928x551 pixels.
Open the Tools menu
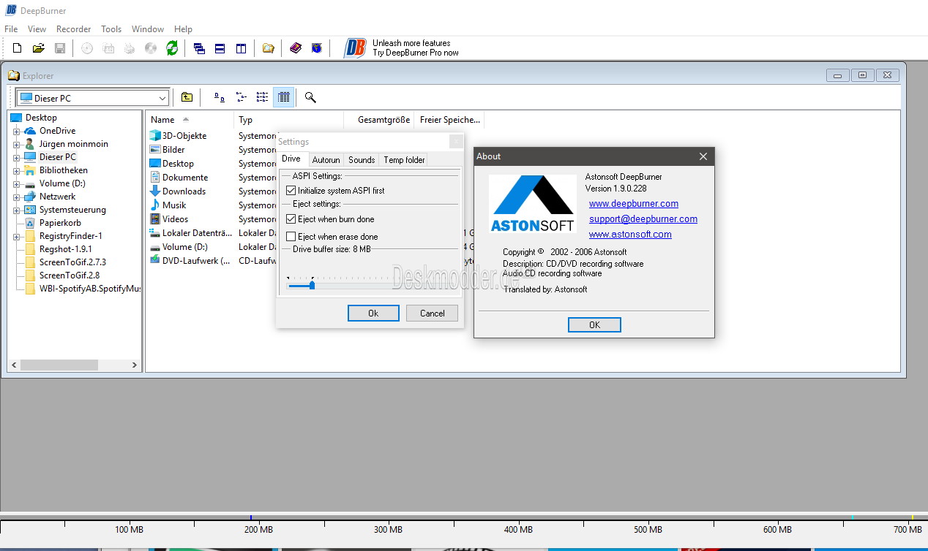click(x=111, y=29)
